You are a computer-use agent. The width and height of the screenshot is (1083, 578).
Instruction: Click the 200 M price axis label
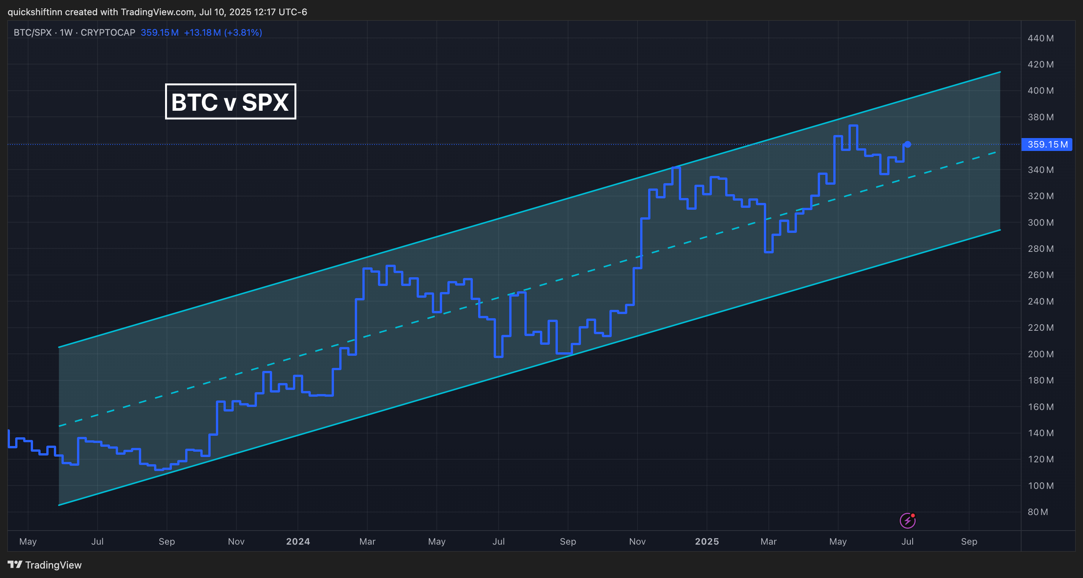pos(1040,354)
